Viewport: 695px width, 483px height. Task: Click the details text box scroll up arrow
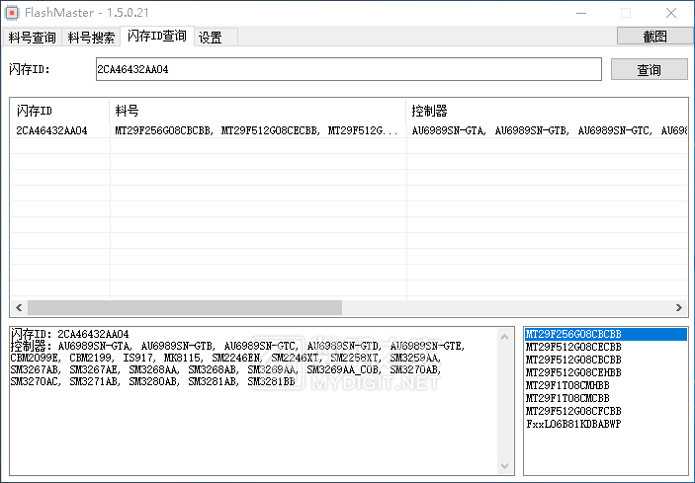click(504, 338)
